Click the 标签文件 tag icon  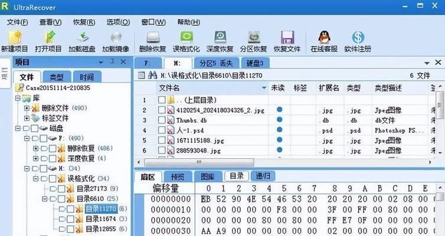coord(35,118)
